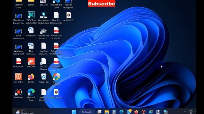204x114 pixels.
Task: Select the Cibil_Score PDF file
Action: [18, 63]
